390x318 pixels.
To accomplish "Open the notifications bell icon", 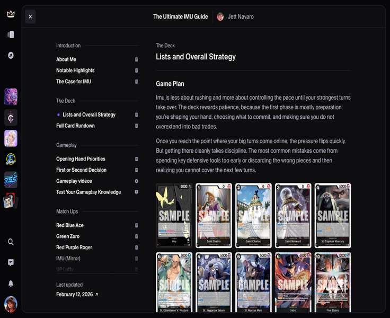I will click(11, 284).
